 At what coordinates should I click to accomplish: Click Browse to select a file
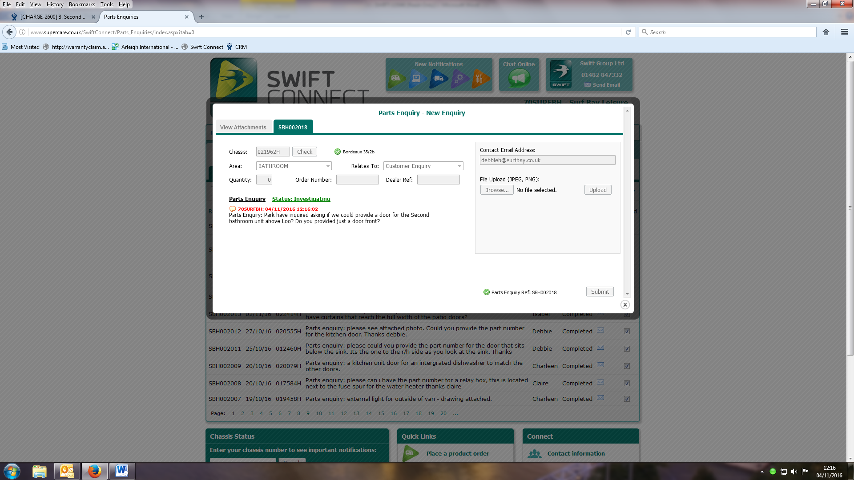[x=496, y=190]
